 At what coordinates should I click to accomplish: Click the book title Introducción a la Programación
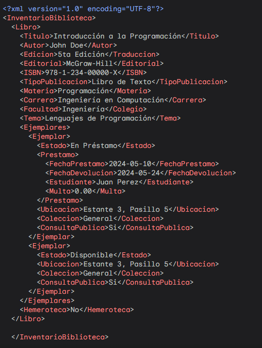tap(117, 36)
